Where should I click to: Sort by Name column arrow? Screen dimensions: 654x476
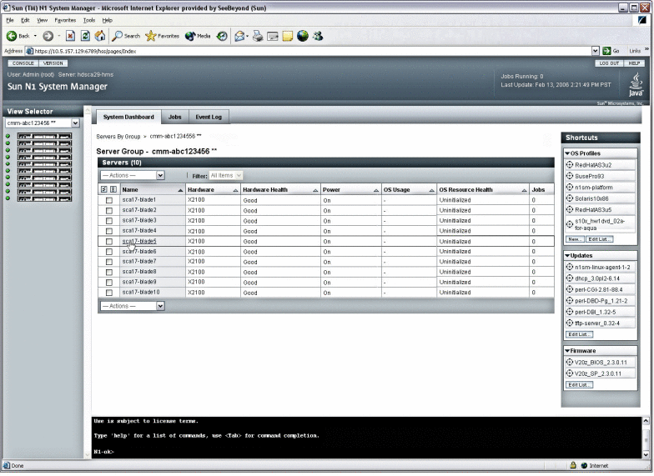[x=180, y=190]
